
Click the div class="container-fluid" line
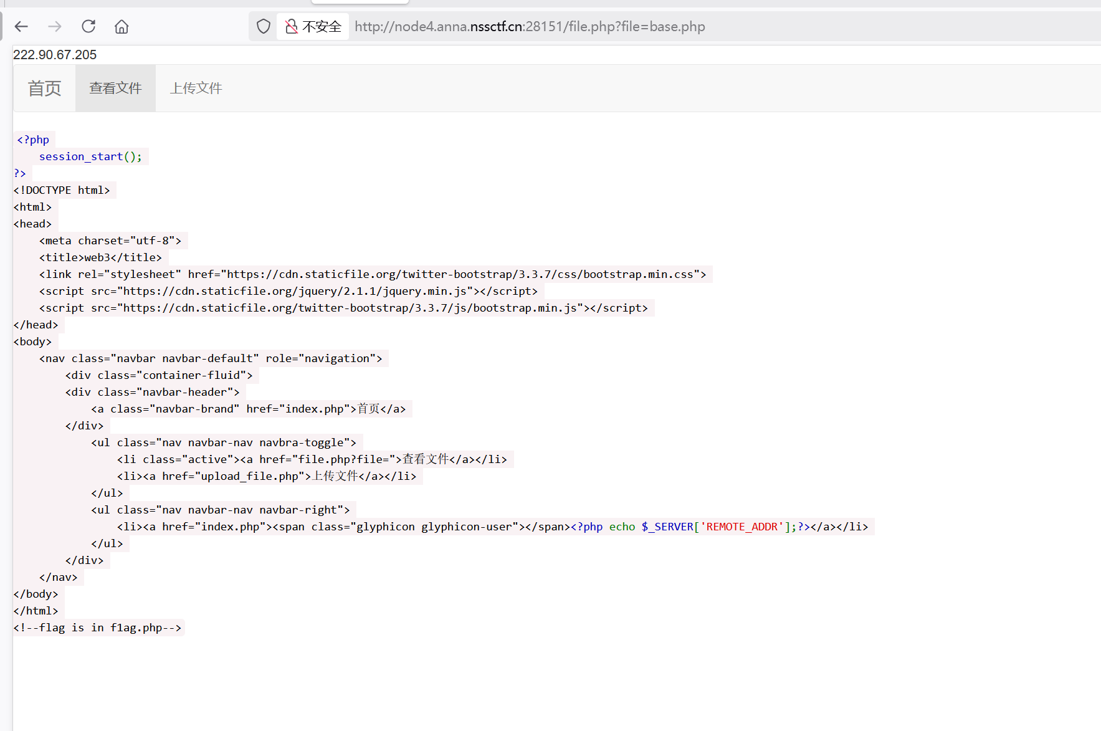(159, 375)
